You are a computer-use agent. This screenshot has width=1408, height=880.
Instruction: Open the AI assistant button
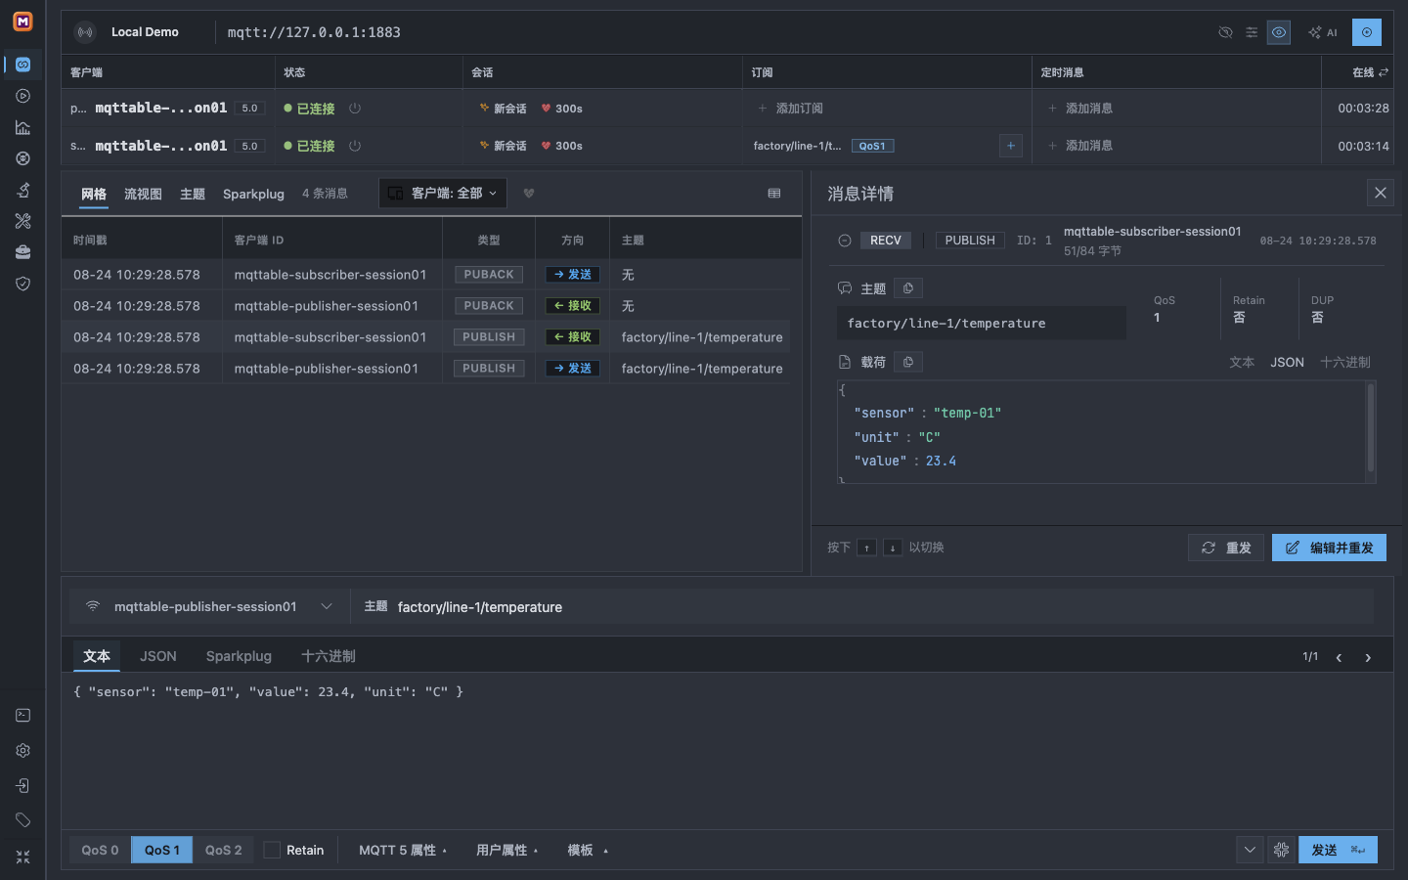coord(1323,32)
